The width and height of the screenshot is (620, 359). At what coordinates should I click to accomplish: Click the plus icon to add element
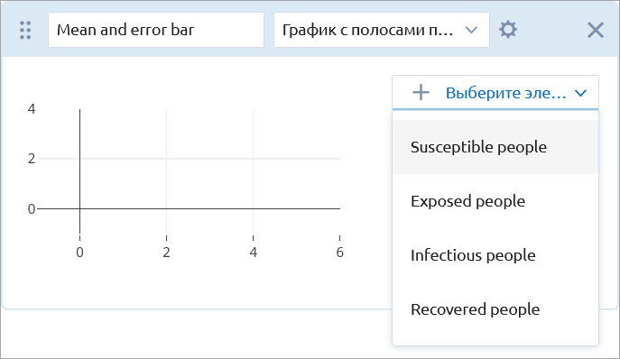point(421,93)
